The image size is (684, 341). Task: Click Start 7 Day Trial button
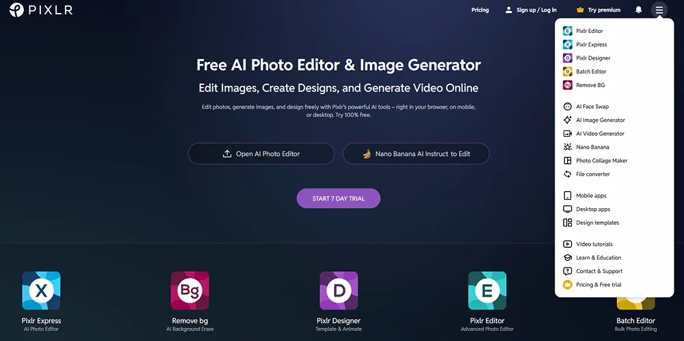[339, 198]
